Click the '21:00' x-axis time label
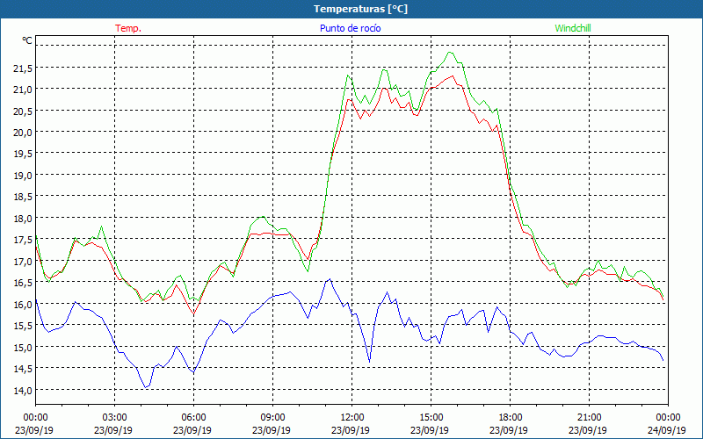This screenshot has height=439, width=703. pos(589,418)
